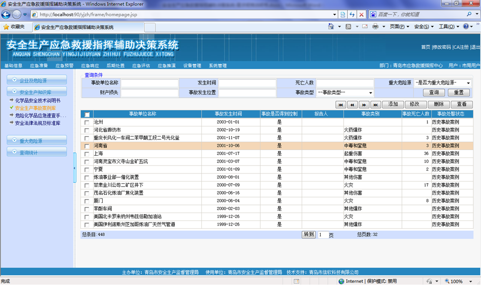Select the checkbox next to 上海
The image size is (481, 285).
[x=87, y=154]
